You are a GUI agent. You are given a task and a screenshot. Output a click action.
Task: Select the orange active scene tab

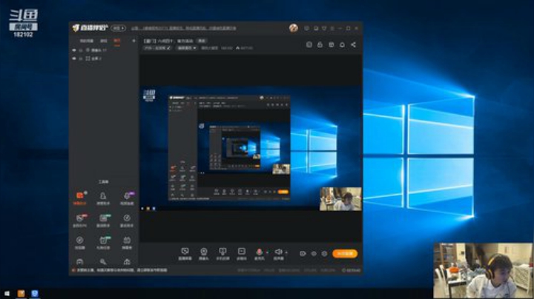pyautogui.click(x=117, y=41)
